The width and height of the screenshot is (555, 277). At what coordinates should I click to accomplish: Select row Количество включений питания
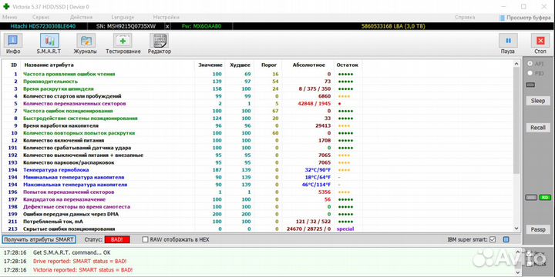coord(182,140)
